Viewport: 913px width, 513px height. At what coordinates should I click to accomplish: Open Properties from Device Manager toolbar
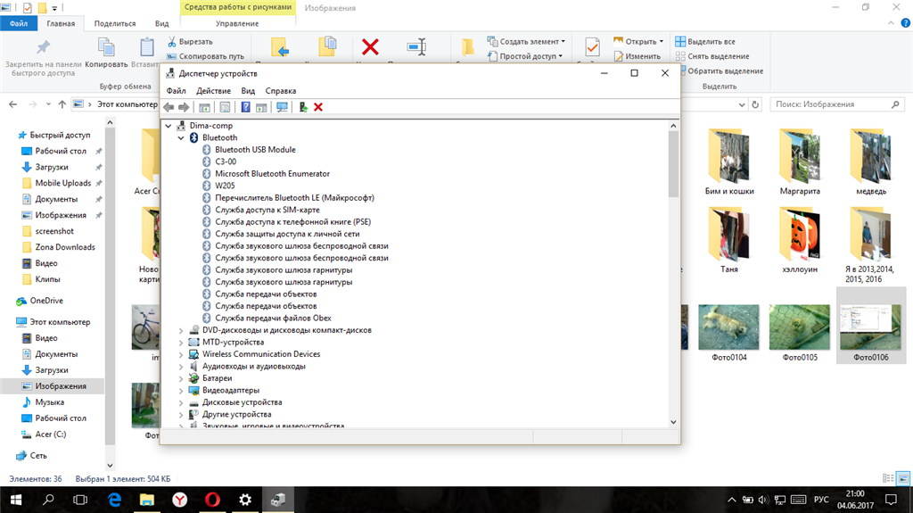(225, 107)
